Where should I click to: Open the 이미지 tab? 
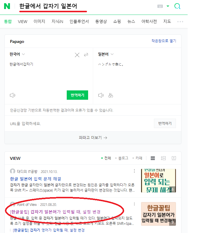click(39, 21)
